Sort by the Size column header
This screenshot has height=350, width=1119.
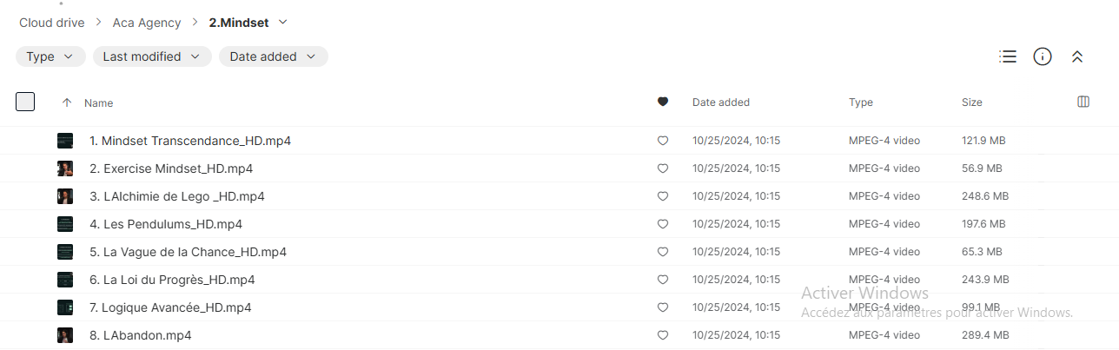click(972, 102)
